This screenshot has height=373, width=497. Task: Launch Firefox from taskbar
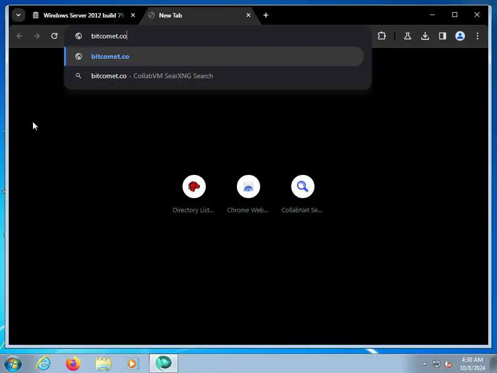click(73, 363)
